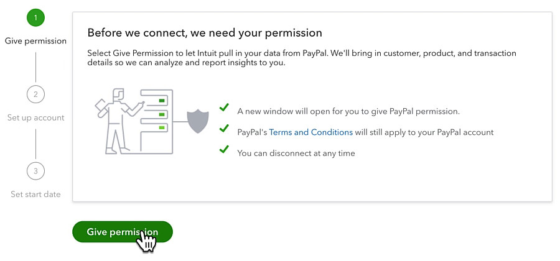Click checkmark beside new window message
The width and height of the screenshot is (560, 261).
[x=224, y=107]
